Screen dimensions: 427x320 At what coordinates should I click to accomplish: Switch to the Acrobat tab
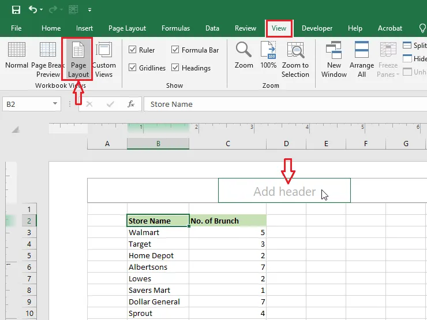tap(389, 28)
